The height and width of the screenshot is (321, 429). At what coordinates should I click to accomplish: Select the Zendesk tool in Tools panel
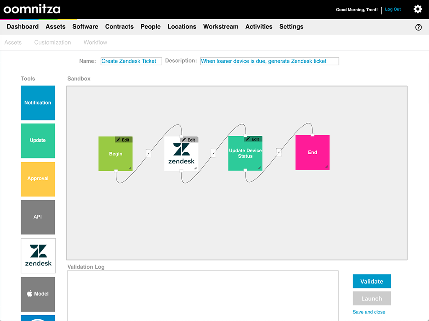tap(38, 256)
